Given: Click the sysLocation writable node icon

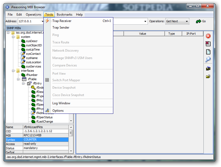Looking at the screenshot, I should [23, 62].
